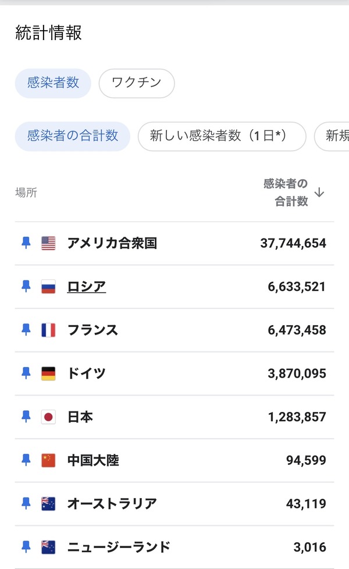Toggle the pin icon beside ロシア
Image resolution: width=349 pixels, height=569 pixels.
(x=26, y=286)
